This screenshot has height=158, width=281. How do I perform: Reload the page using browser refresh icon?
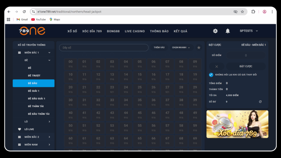tap(24, 12)
